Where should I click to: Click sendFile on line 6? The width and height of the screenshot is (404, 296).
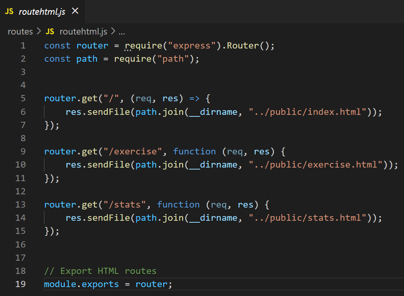click(109, 112)
